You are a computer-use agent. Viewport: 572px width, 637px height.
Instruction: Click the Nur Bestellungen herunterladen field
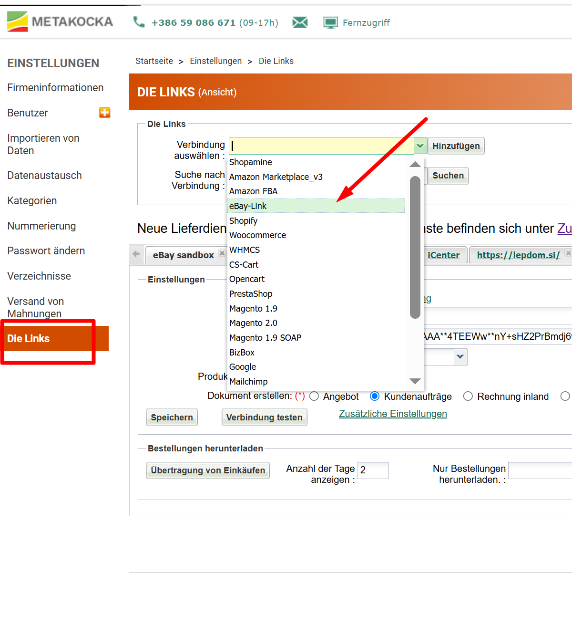point(540,470)
